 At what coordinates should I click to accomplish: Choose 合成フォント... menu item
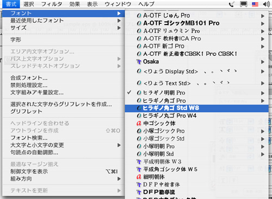click(64, 78)
